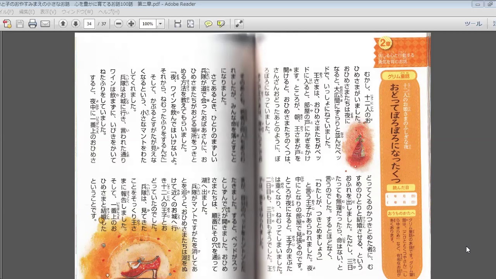Click the chapter 2章 badge
496x279 pixels.
click(385, 43)
